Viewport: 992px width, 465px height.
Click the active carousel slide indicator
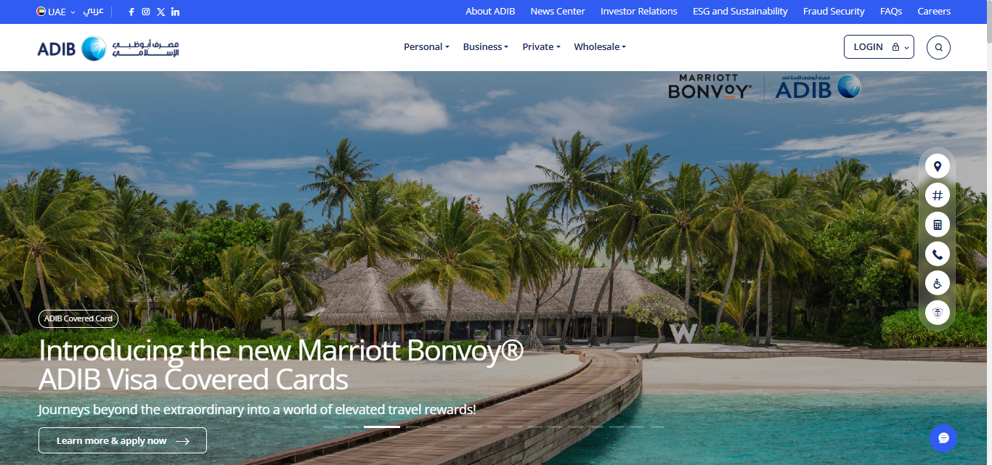click(x=382, y=427)
